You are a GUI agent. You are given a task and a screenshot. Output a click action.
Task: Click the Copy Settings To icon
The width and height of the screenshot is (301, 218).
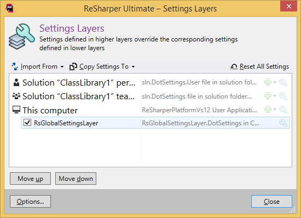(x=73, y=66)
